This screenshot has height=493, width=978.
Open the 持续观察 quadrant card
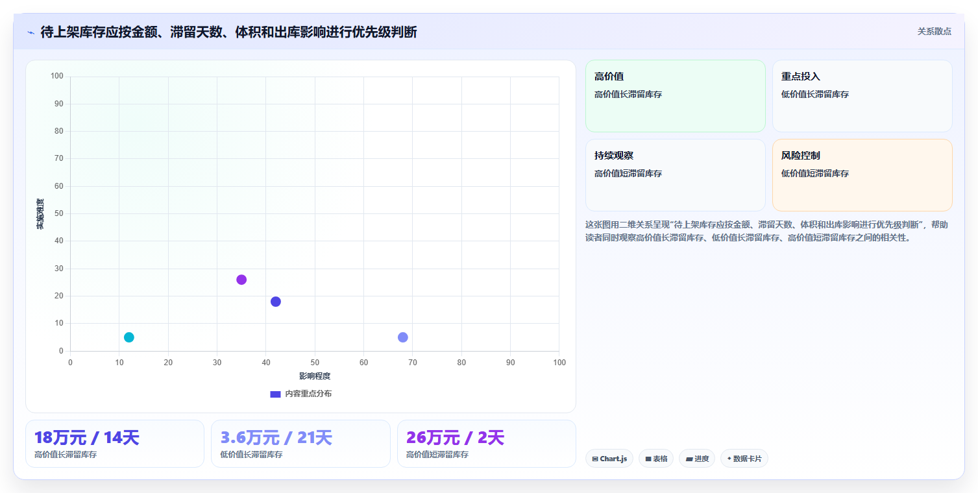[x=676, y=175]
